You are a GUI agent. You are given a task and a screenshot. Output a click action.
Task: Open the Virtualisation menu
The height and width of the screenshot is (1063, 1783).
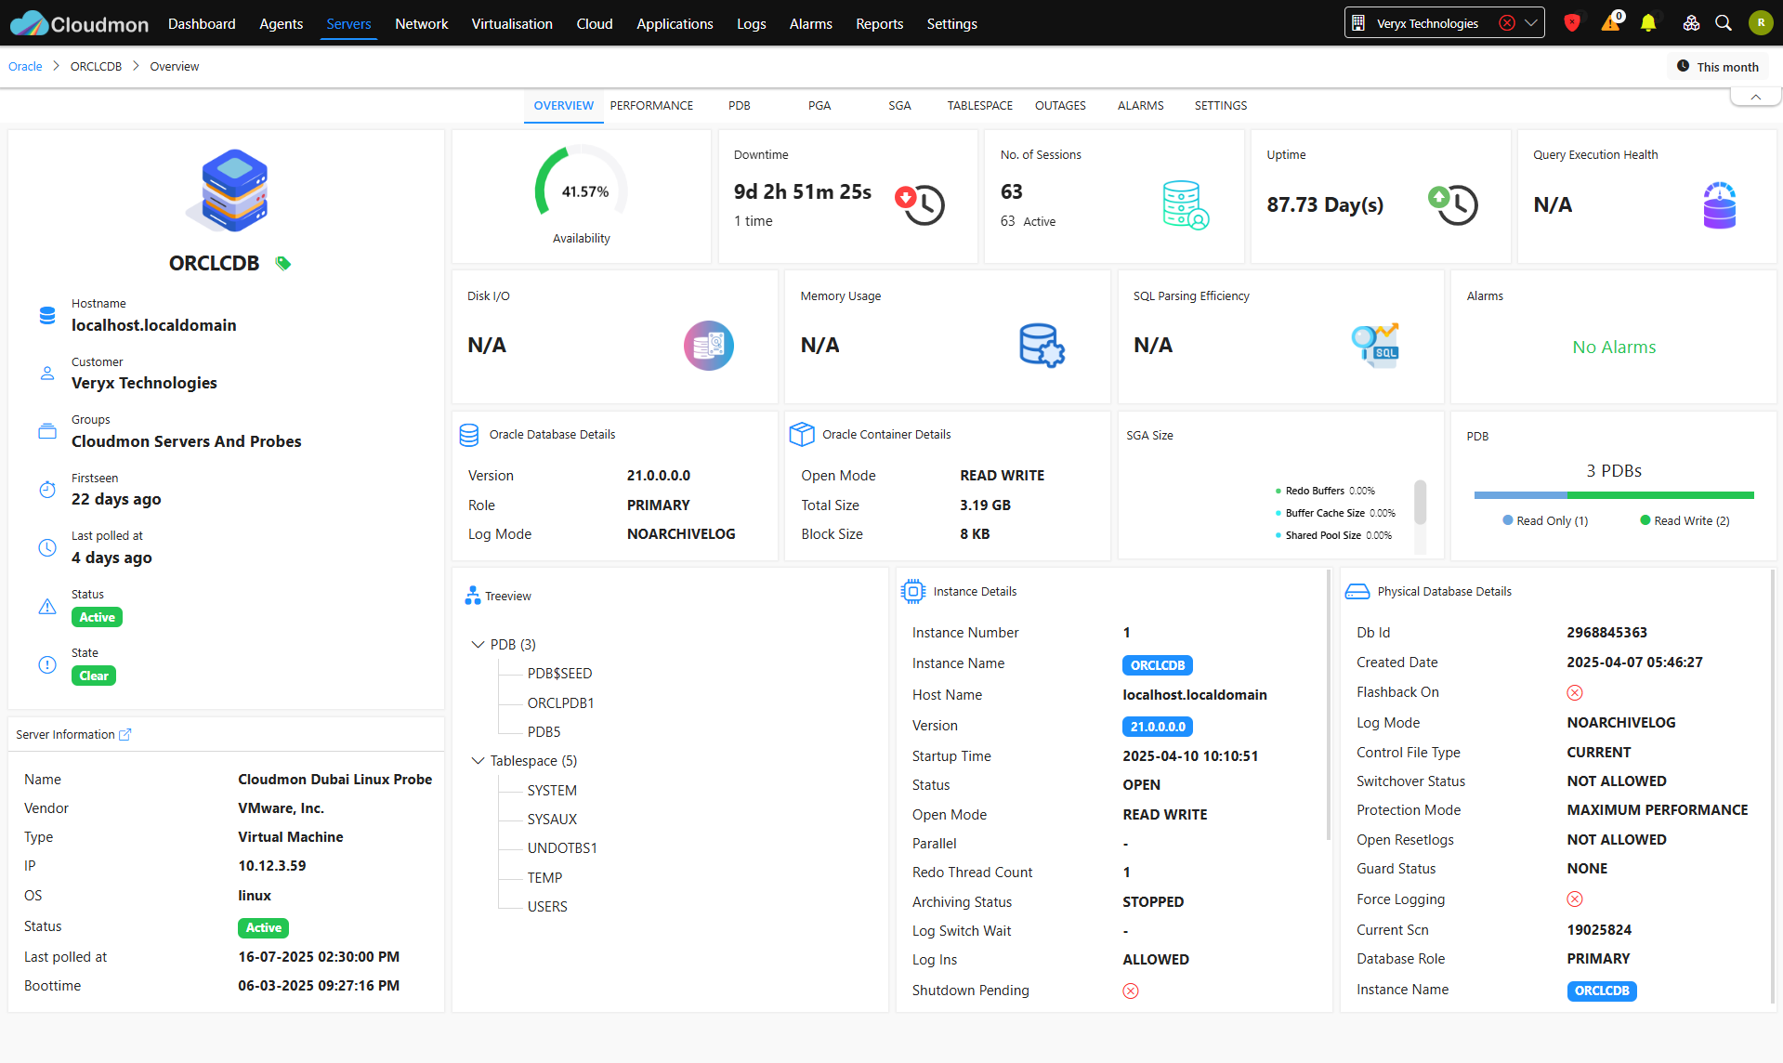(512, 23)
